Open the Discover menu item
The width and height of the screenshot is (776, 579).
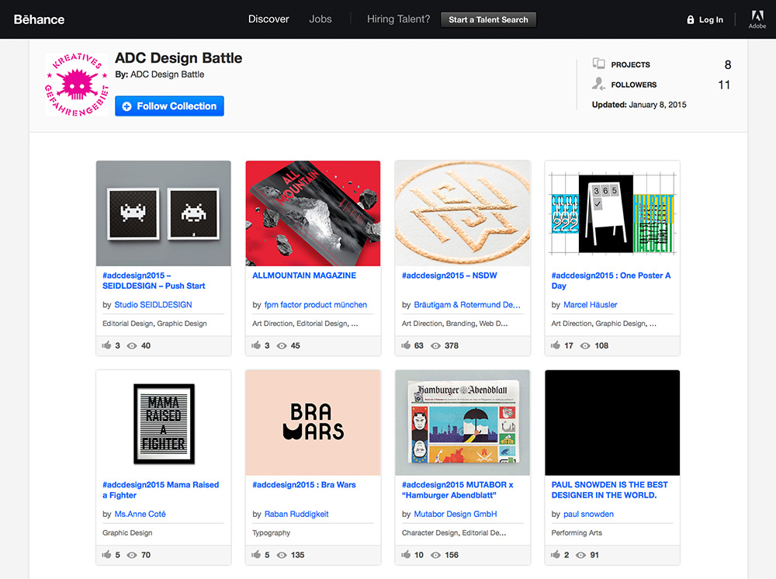pyautogui.click(x=268, y=19)
